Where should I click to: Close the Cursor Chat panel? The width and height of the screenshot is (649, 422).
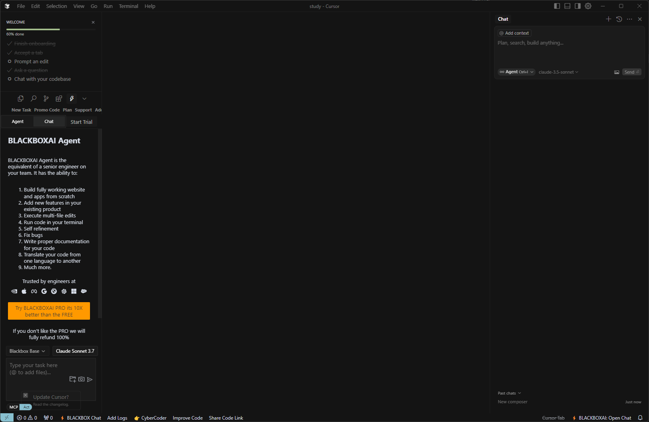[x=640, y=19]
